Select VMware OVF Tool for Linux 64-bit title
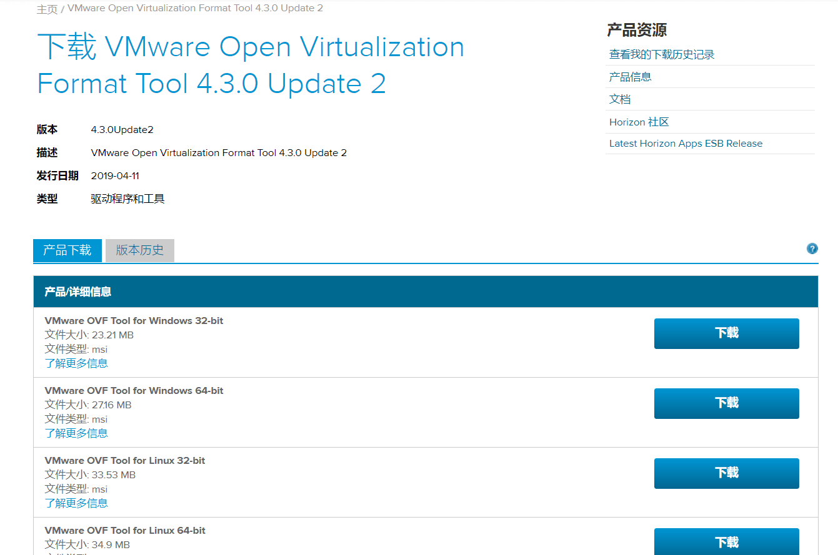Image resolution: width=838 pixels, height=555 pixels. click(125, 531)
